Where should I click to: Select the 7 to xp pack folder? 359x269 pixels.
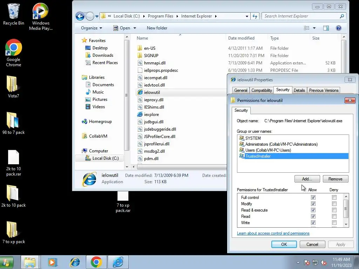pyautogui.click(x=14, y=232)
